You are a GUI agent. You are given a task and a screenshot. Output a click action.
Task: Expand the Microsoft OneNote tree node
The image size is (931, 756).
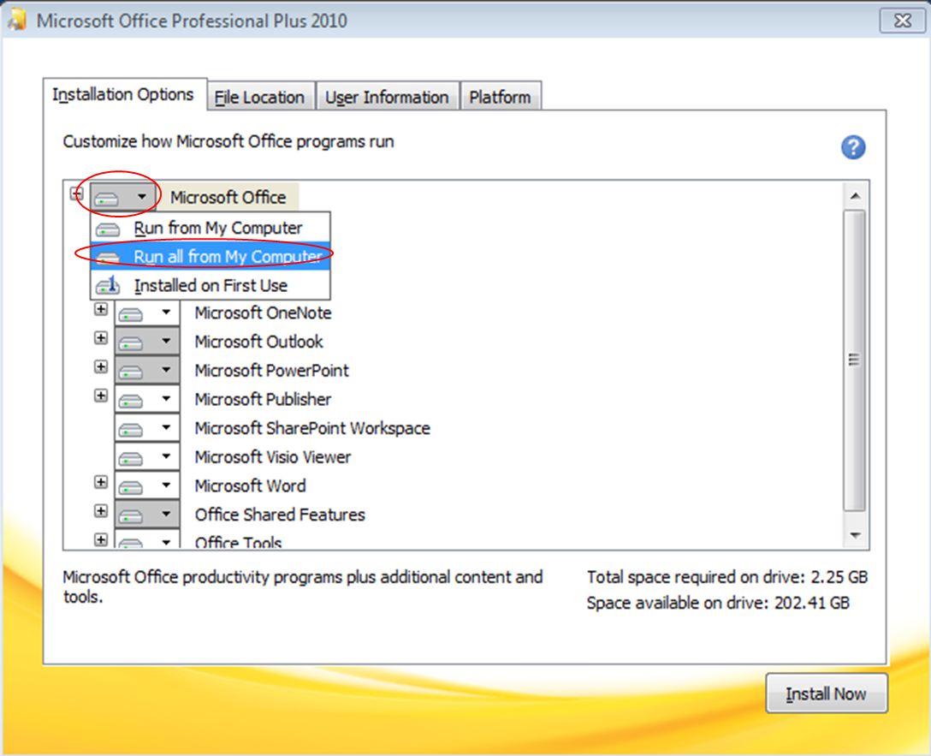click(101, 309)
